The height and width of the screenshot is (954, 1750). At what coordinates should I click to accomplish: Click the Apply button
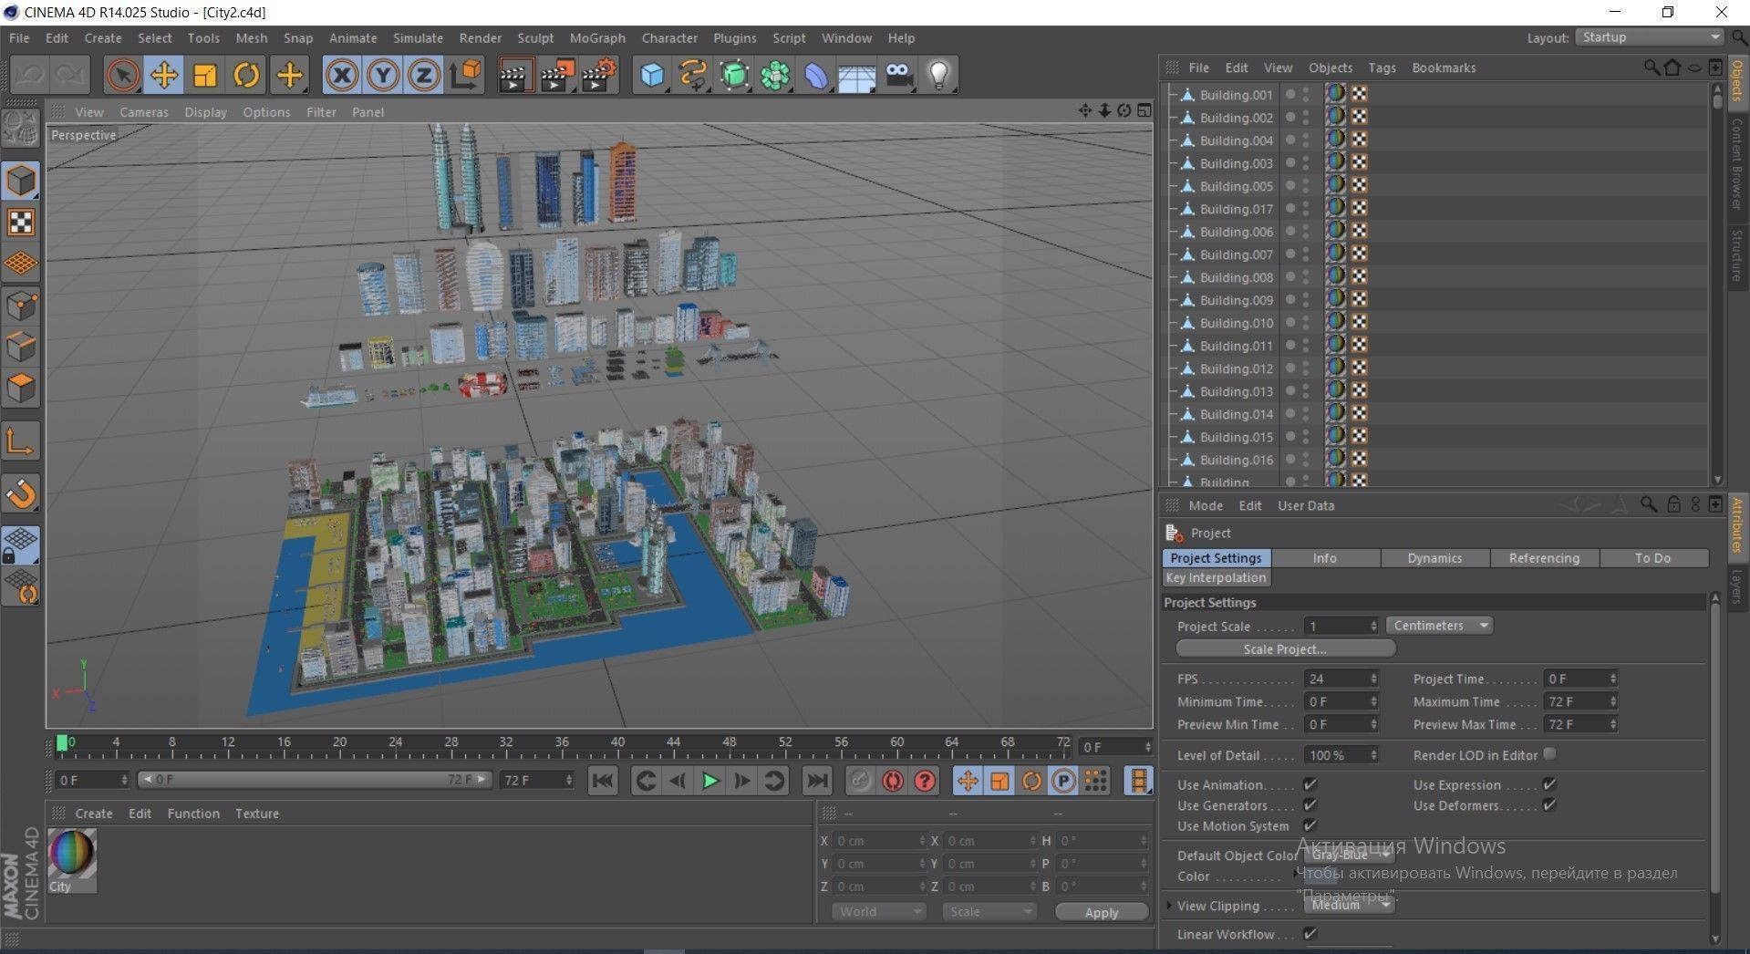coord(1102,912)
